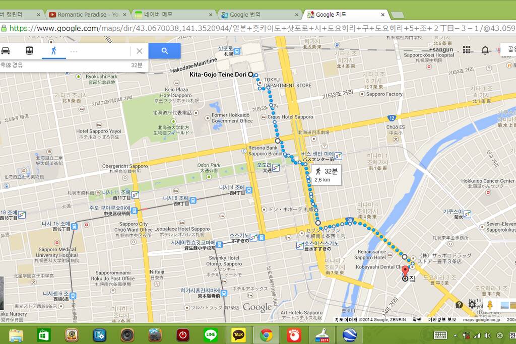Close the Google 번역 tab
The height and width of the screenshot is (344, 516).
[296, 15]
